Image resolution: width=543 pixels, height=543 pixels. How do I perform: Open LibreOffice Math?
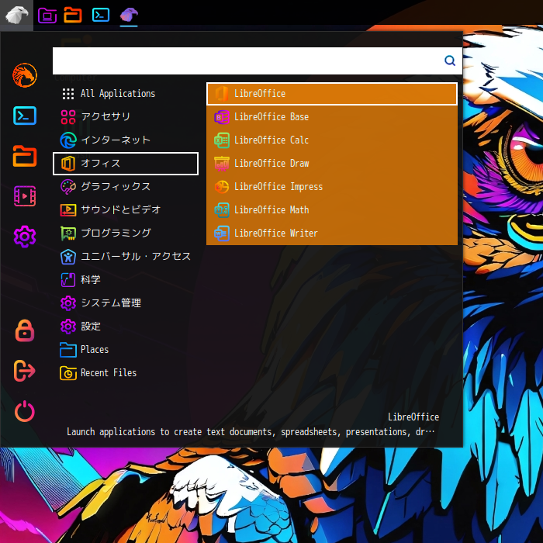pos(271,210)
